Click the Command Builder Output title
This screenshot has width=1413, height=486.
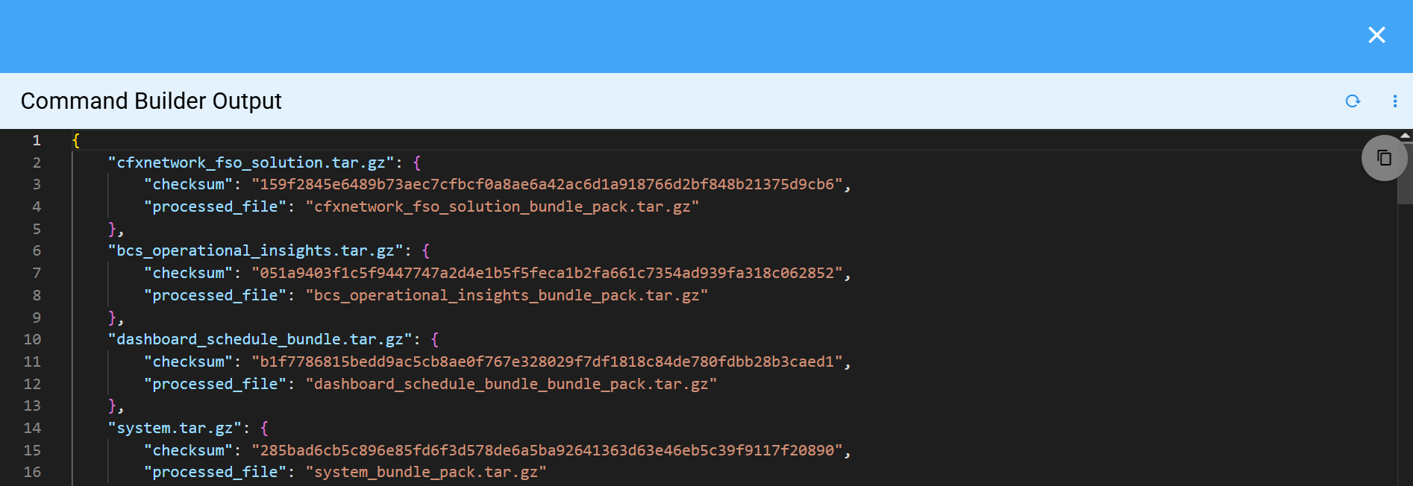click(x=151, y=101)
